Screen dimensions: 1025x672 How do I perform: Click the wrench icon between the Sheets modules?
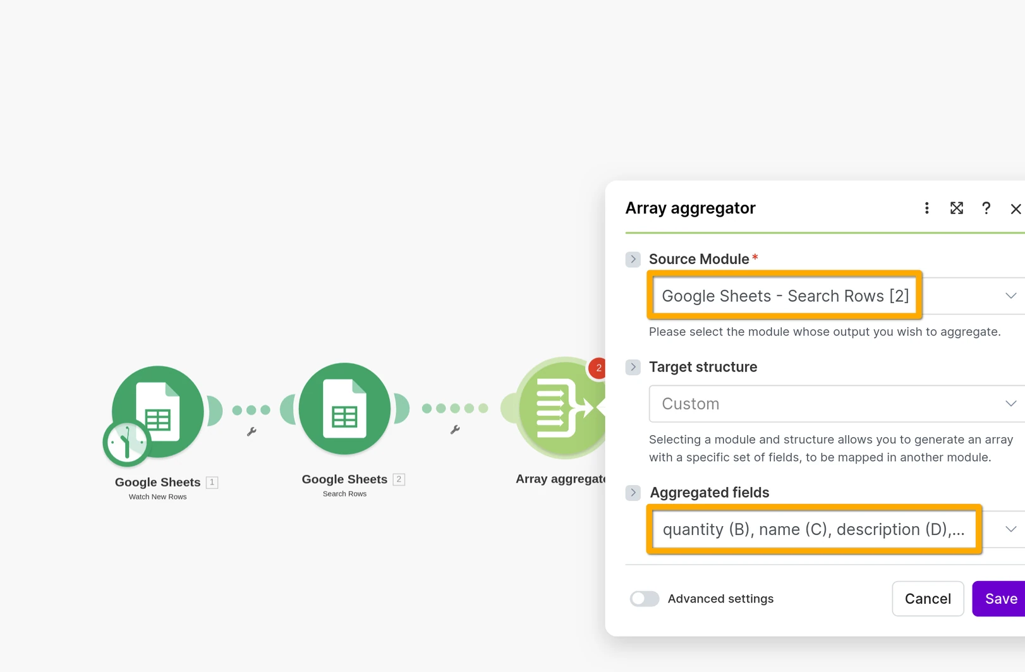252,431
